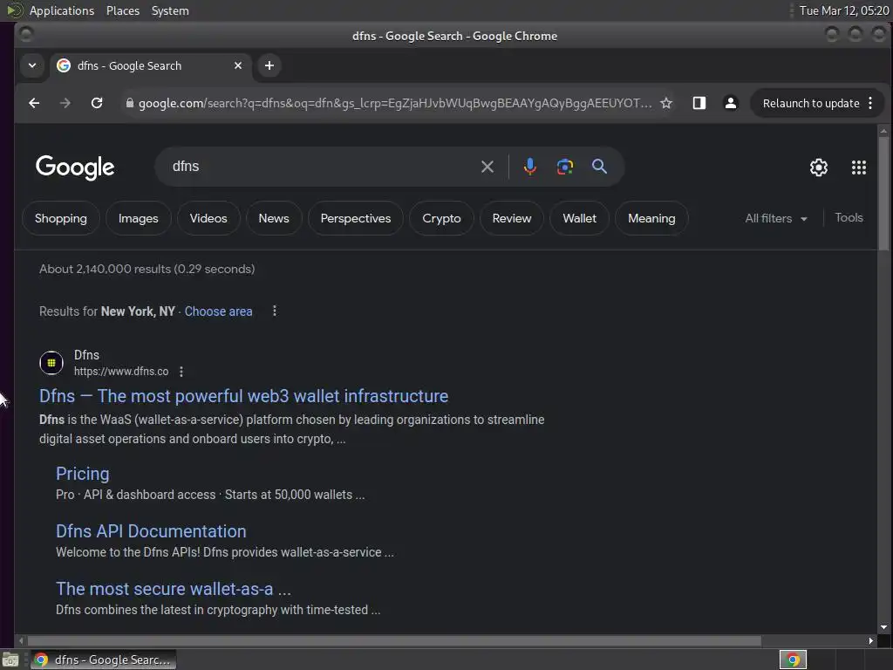893x670 pixels.
Task: Open the Places menu
Action: coord(122,10)
